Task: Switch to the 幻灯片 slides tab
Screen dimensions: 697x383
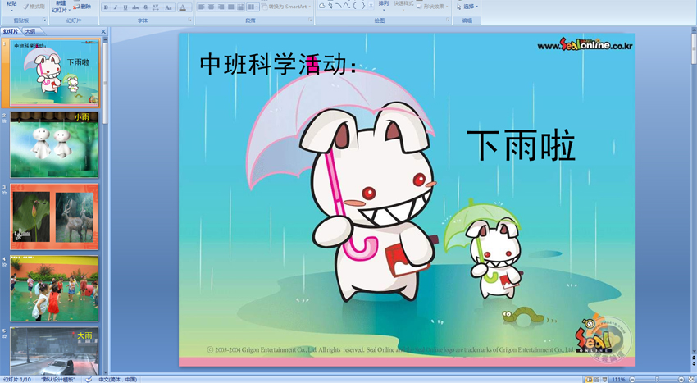Action: point(11,31)
